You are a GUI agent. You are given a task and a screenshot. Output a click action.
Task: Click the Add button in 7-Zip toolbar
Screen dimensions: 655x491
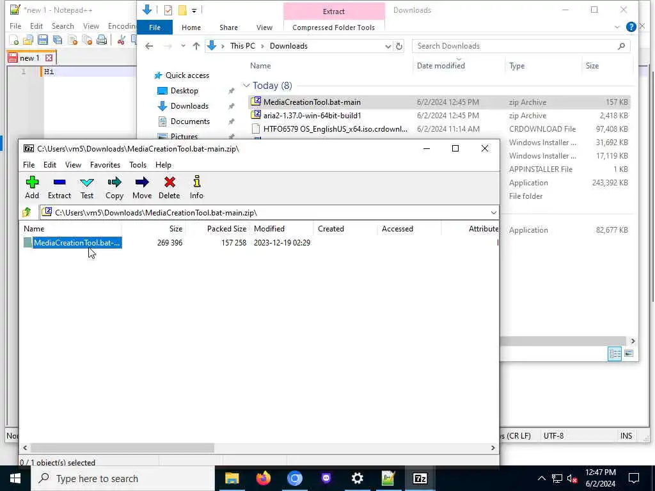[32, 187]
